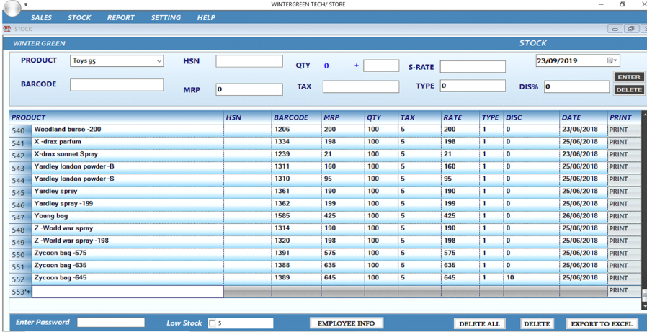Open the quick access toolbar dropdown arrow
Screen dimensions: 647x332
tap(26, 4)
